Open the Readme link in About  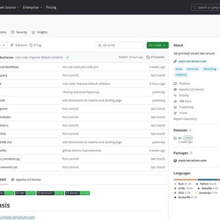[184, 83]
